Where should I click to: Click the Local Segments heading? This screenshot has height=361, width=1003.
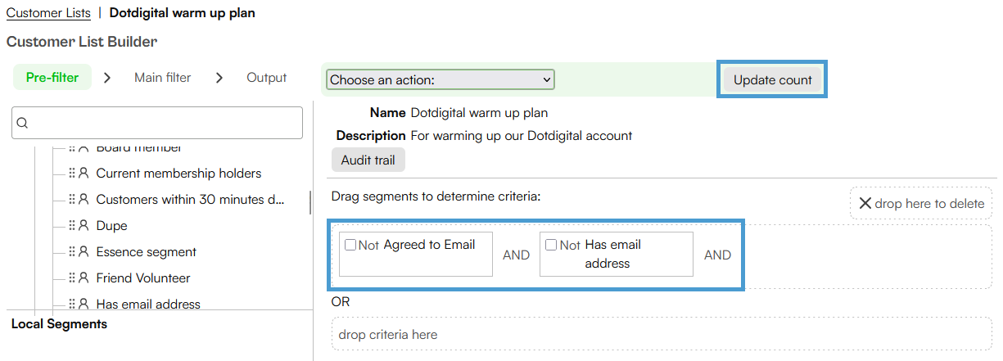(x=59, y=324)
